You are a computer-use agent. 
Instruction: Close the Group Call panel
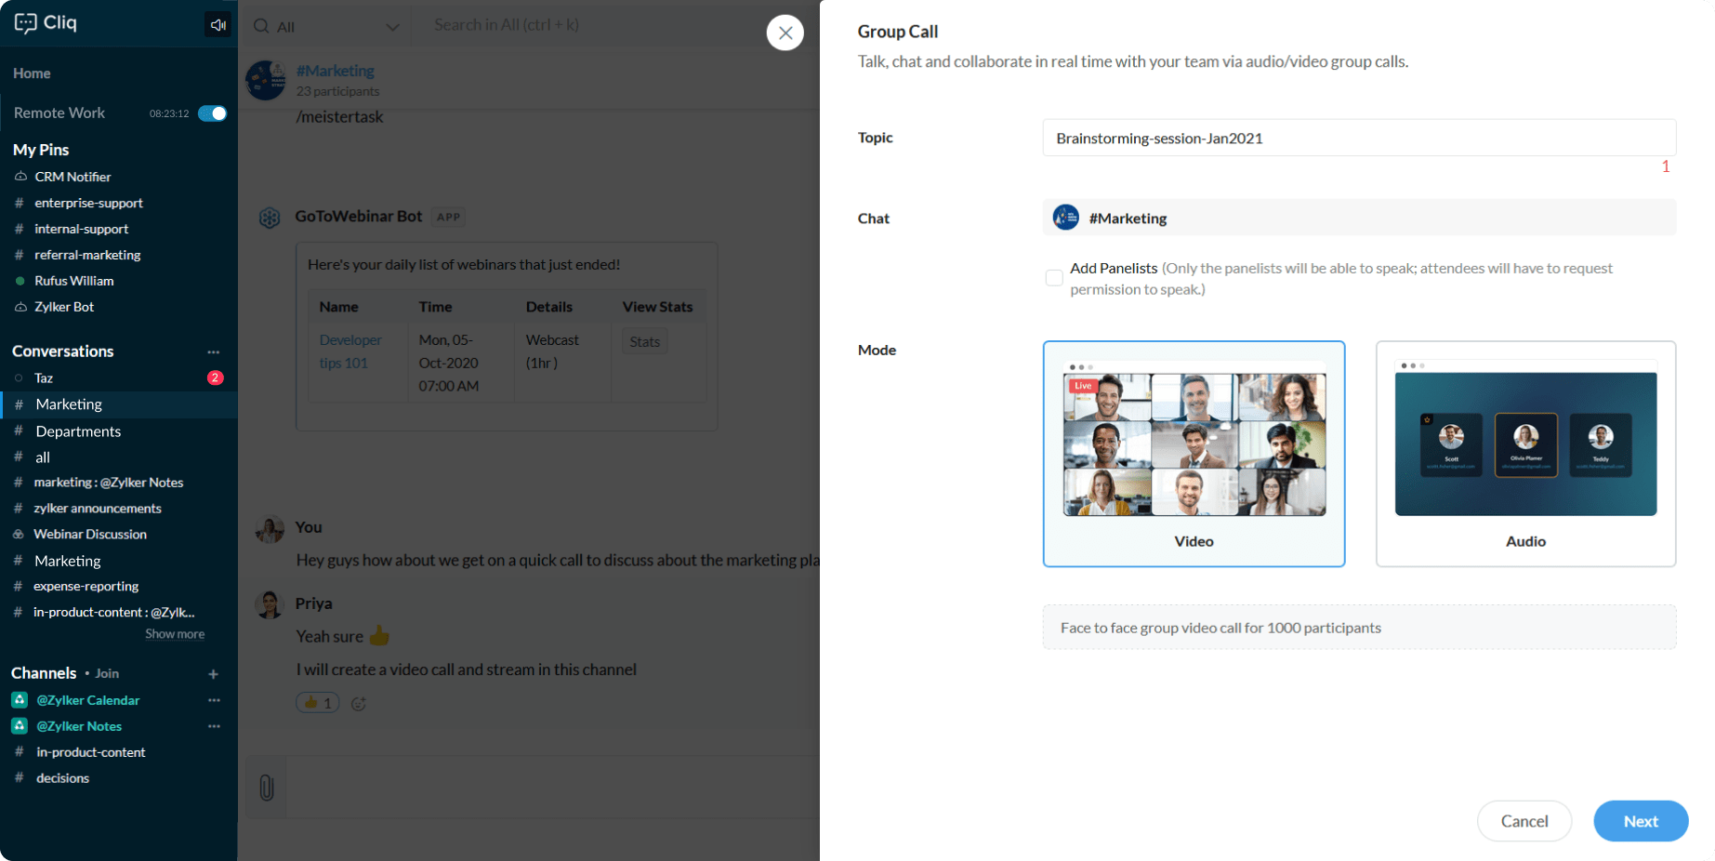pyautogui.click(x=785, y=33)
